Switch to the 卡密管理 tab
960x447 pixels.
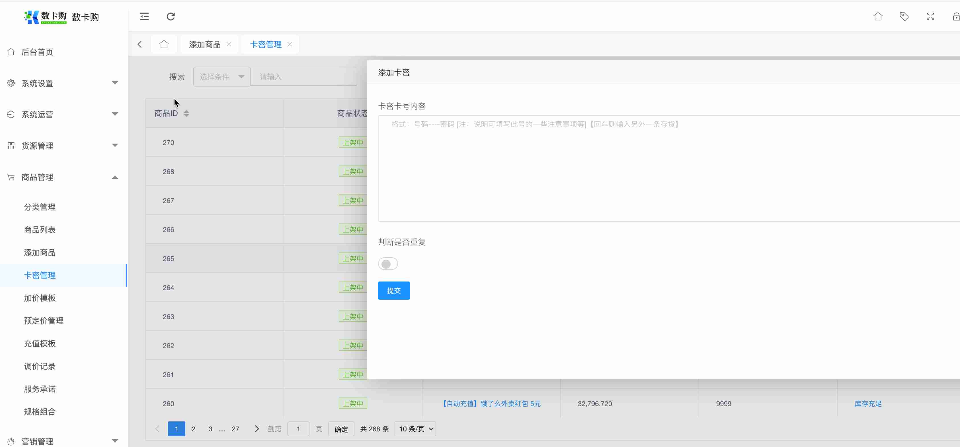266,44
